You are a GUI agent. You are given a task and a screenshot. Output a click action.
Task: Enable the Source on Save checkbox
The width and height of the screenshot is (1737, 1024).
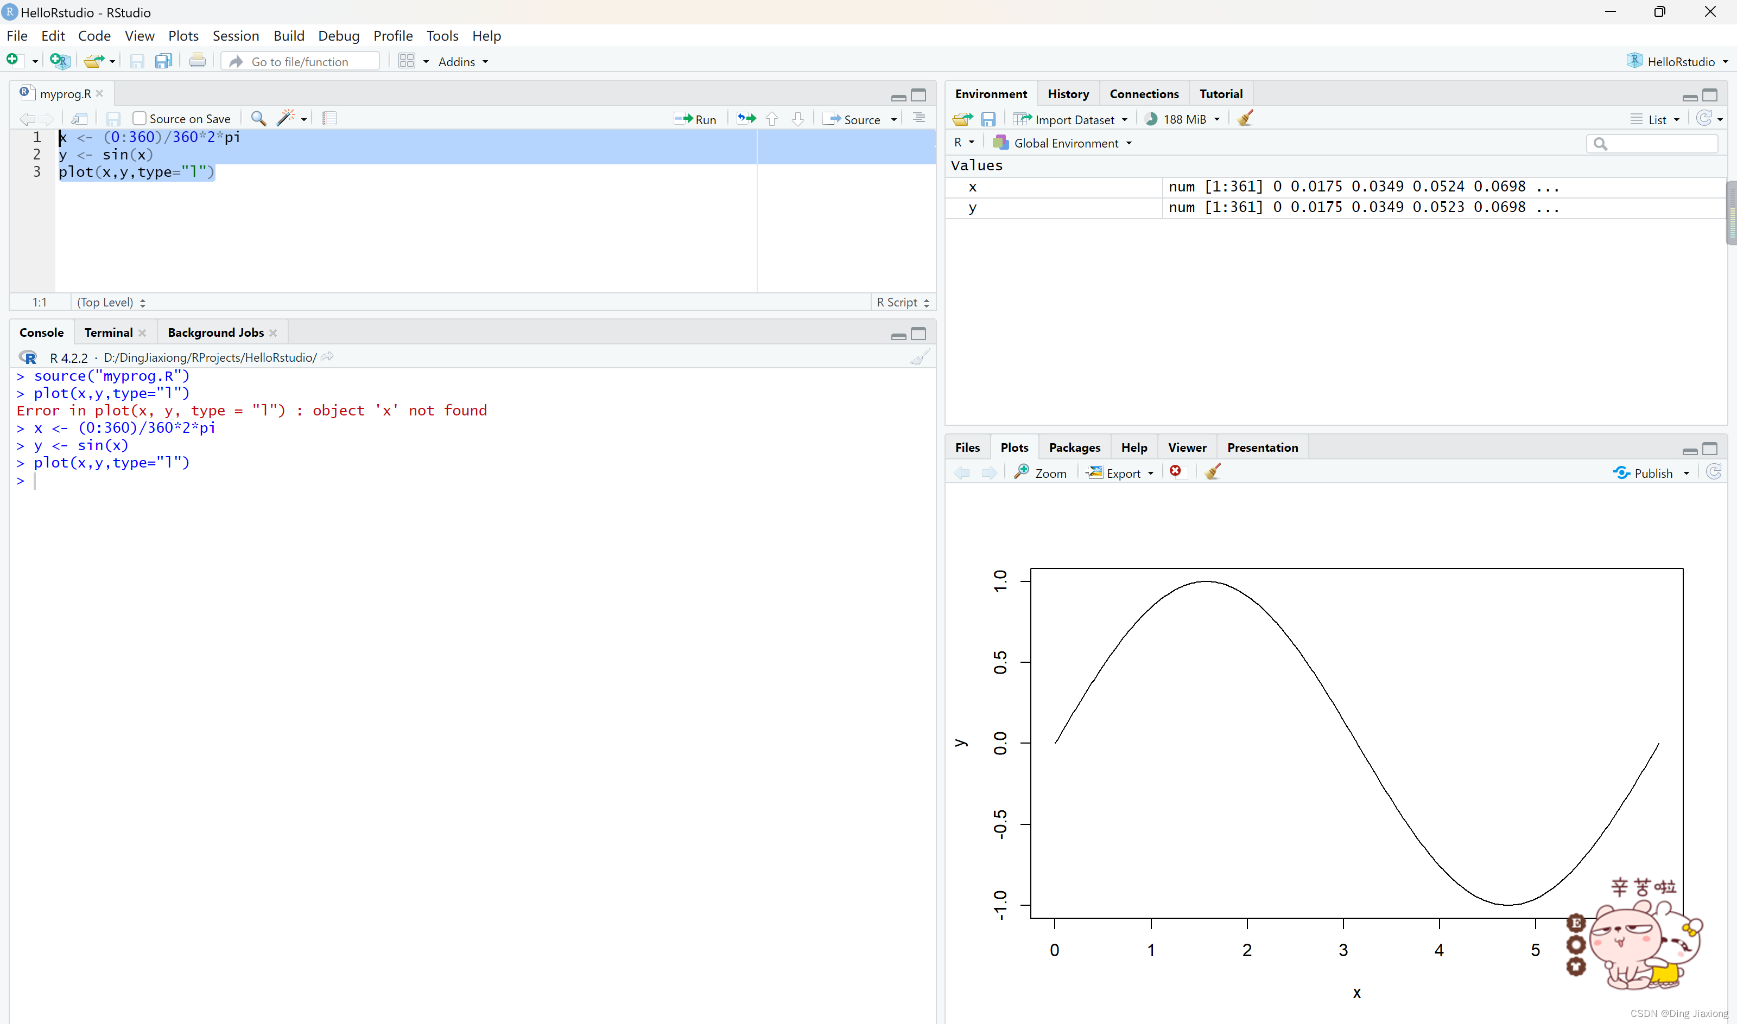pos(140,119)
